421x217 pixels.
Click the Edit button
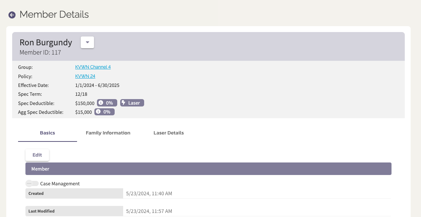pyautogui.click(x=37, y=155)
